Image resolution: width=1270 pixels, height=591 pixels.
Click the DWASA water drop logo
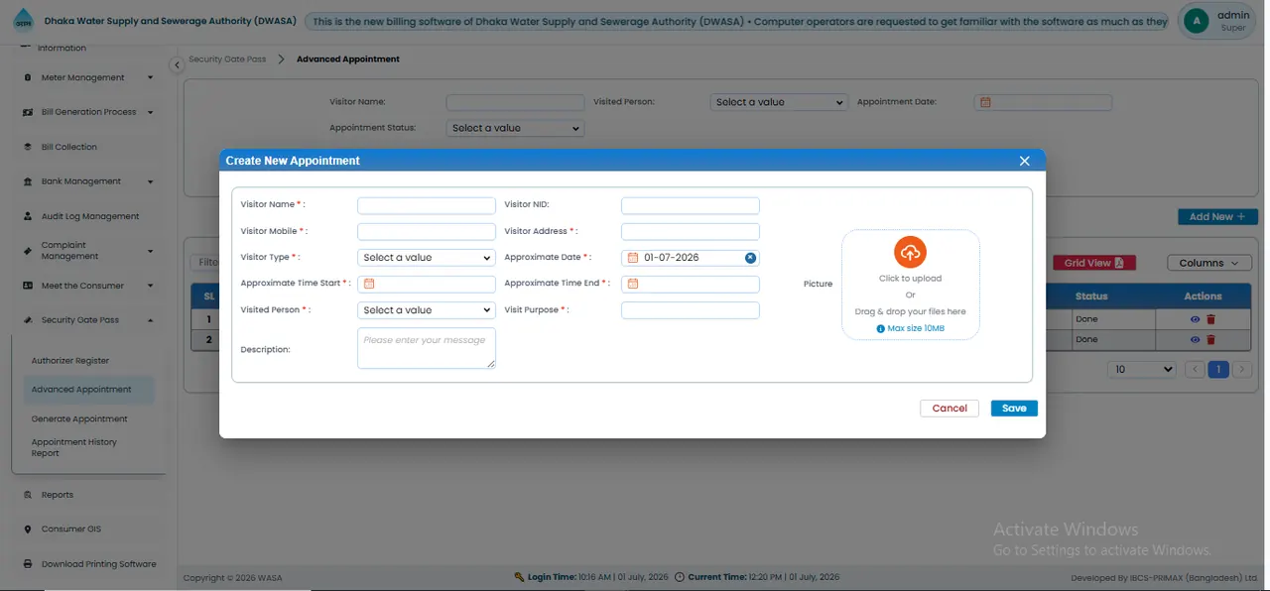pyautogui.click(x=22, y=21)
